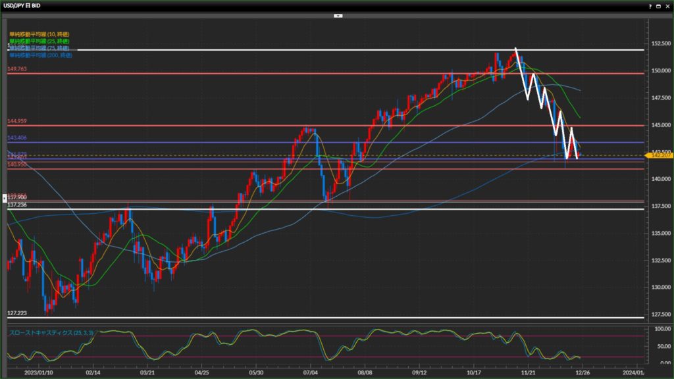Expand the left side panel arrow

(6, 197)
